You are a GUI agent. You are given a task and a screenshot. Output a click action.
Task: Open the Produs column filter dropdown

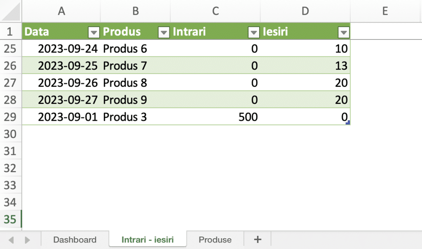pyautogui.click(x=164, y=32)
